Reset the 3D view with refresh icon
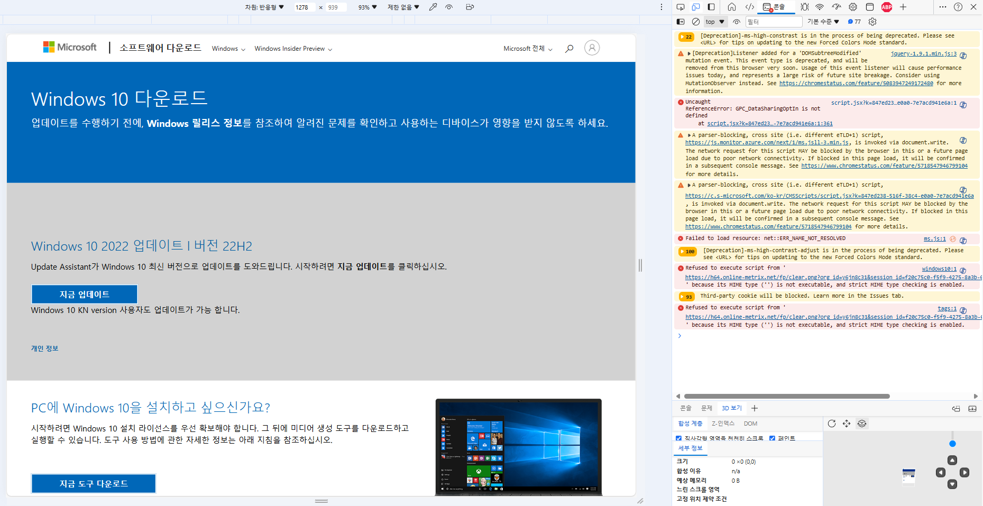This screenshot has height=506, width=983. click(831, 424)
